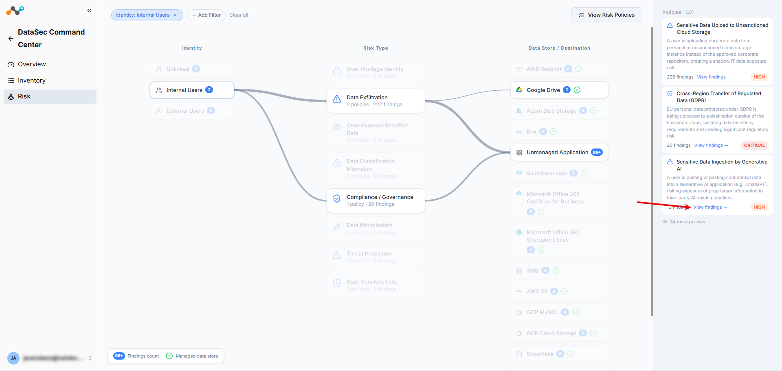Click Clear all filters
Image resolution: width=782 pixels, height=371 pixels.
(x=239, y=15)
